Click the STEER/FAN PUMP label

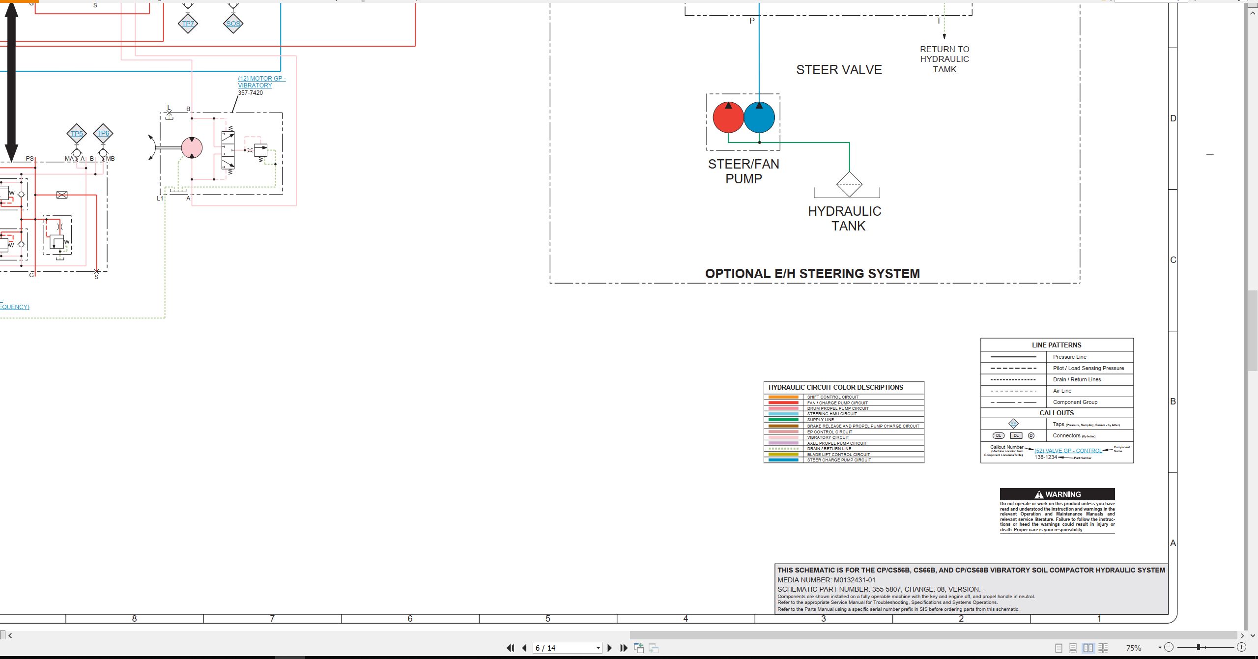click(743, 172)
